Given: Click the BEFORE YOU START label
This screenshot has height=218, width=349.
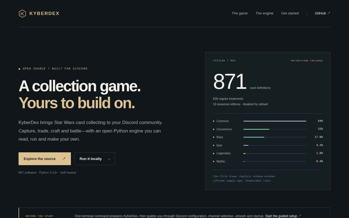Looking at the screenshot, I should [x=40, y=216].
